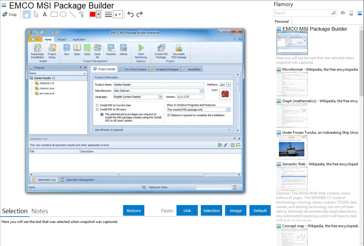Pick the ellipse drawing tool
The width and height of the screenshot is (364, 246).
(63, 14)
